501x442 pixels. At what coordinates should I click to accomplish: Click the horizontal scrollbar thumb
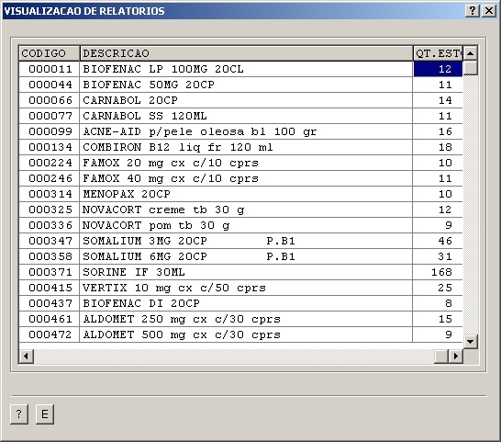click(x=441, y=356)
